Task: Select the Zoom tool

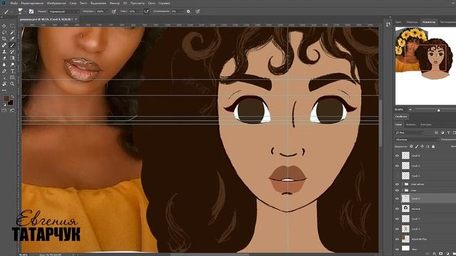Action: coord(12,84)
